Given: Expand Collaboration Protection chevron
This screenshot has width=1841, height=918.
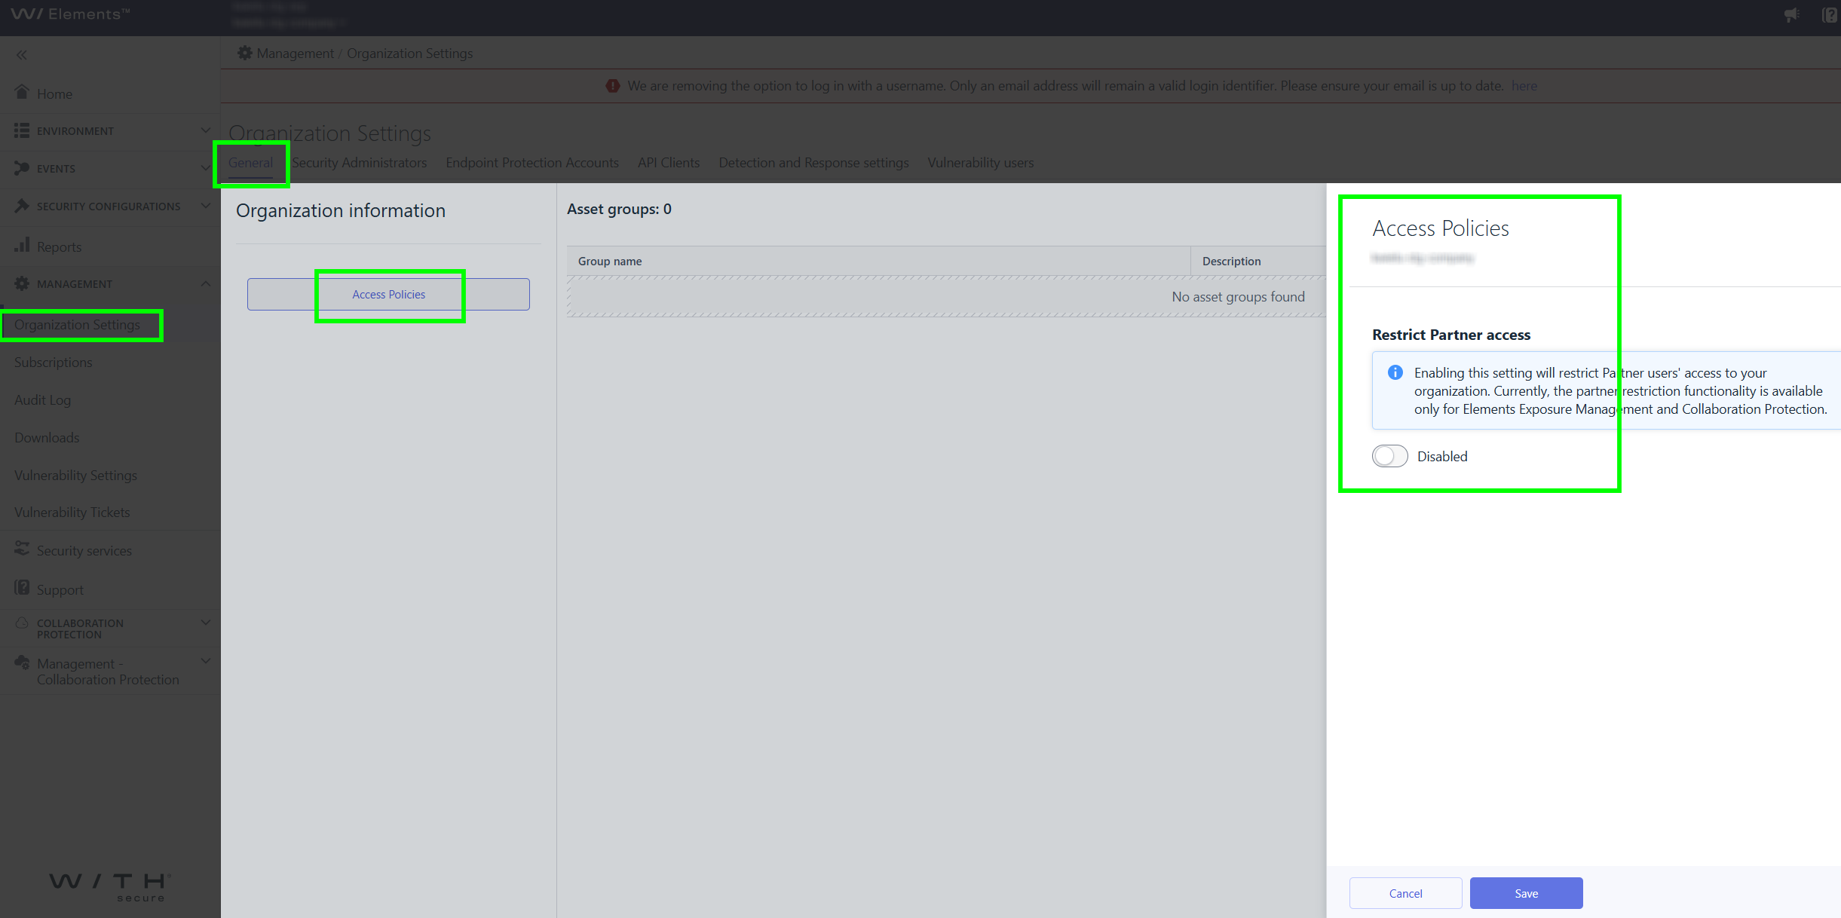Looking at the screenshot, I should click(205, 623).
